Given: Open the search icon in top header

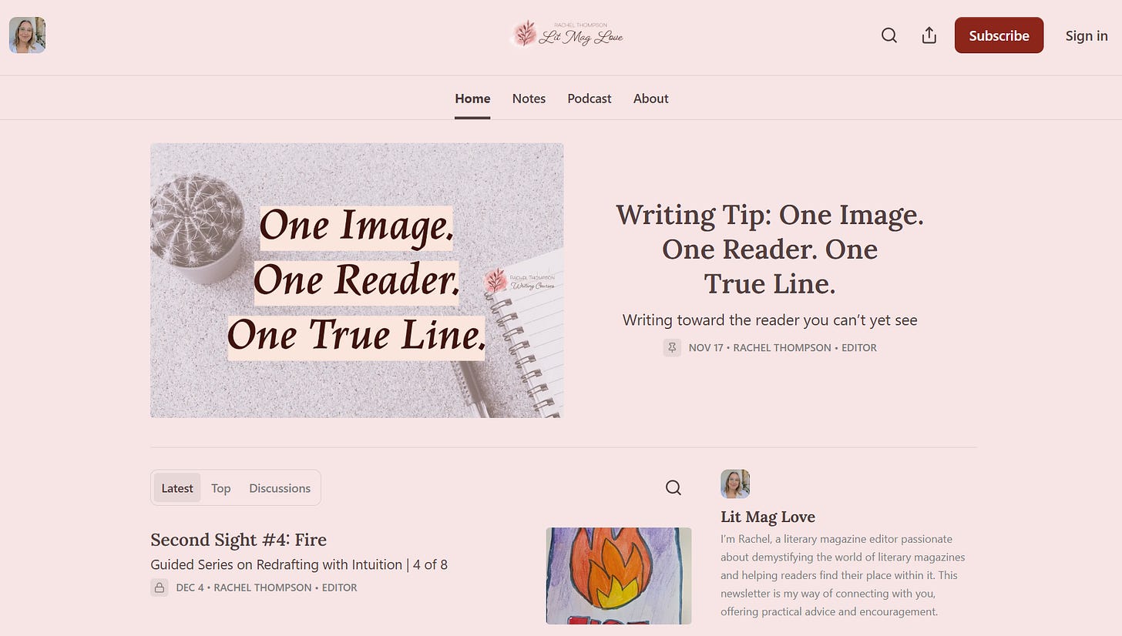Looking at the screenshot, I should tap(889, 35).
